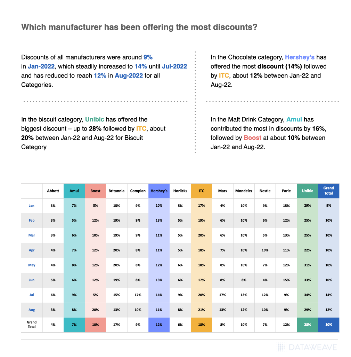Click the Mondelez column header

point(244,191)
